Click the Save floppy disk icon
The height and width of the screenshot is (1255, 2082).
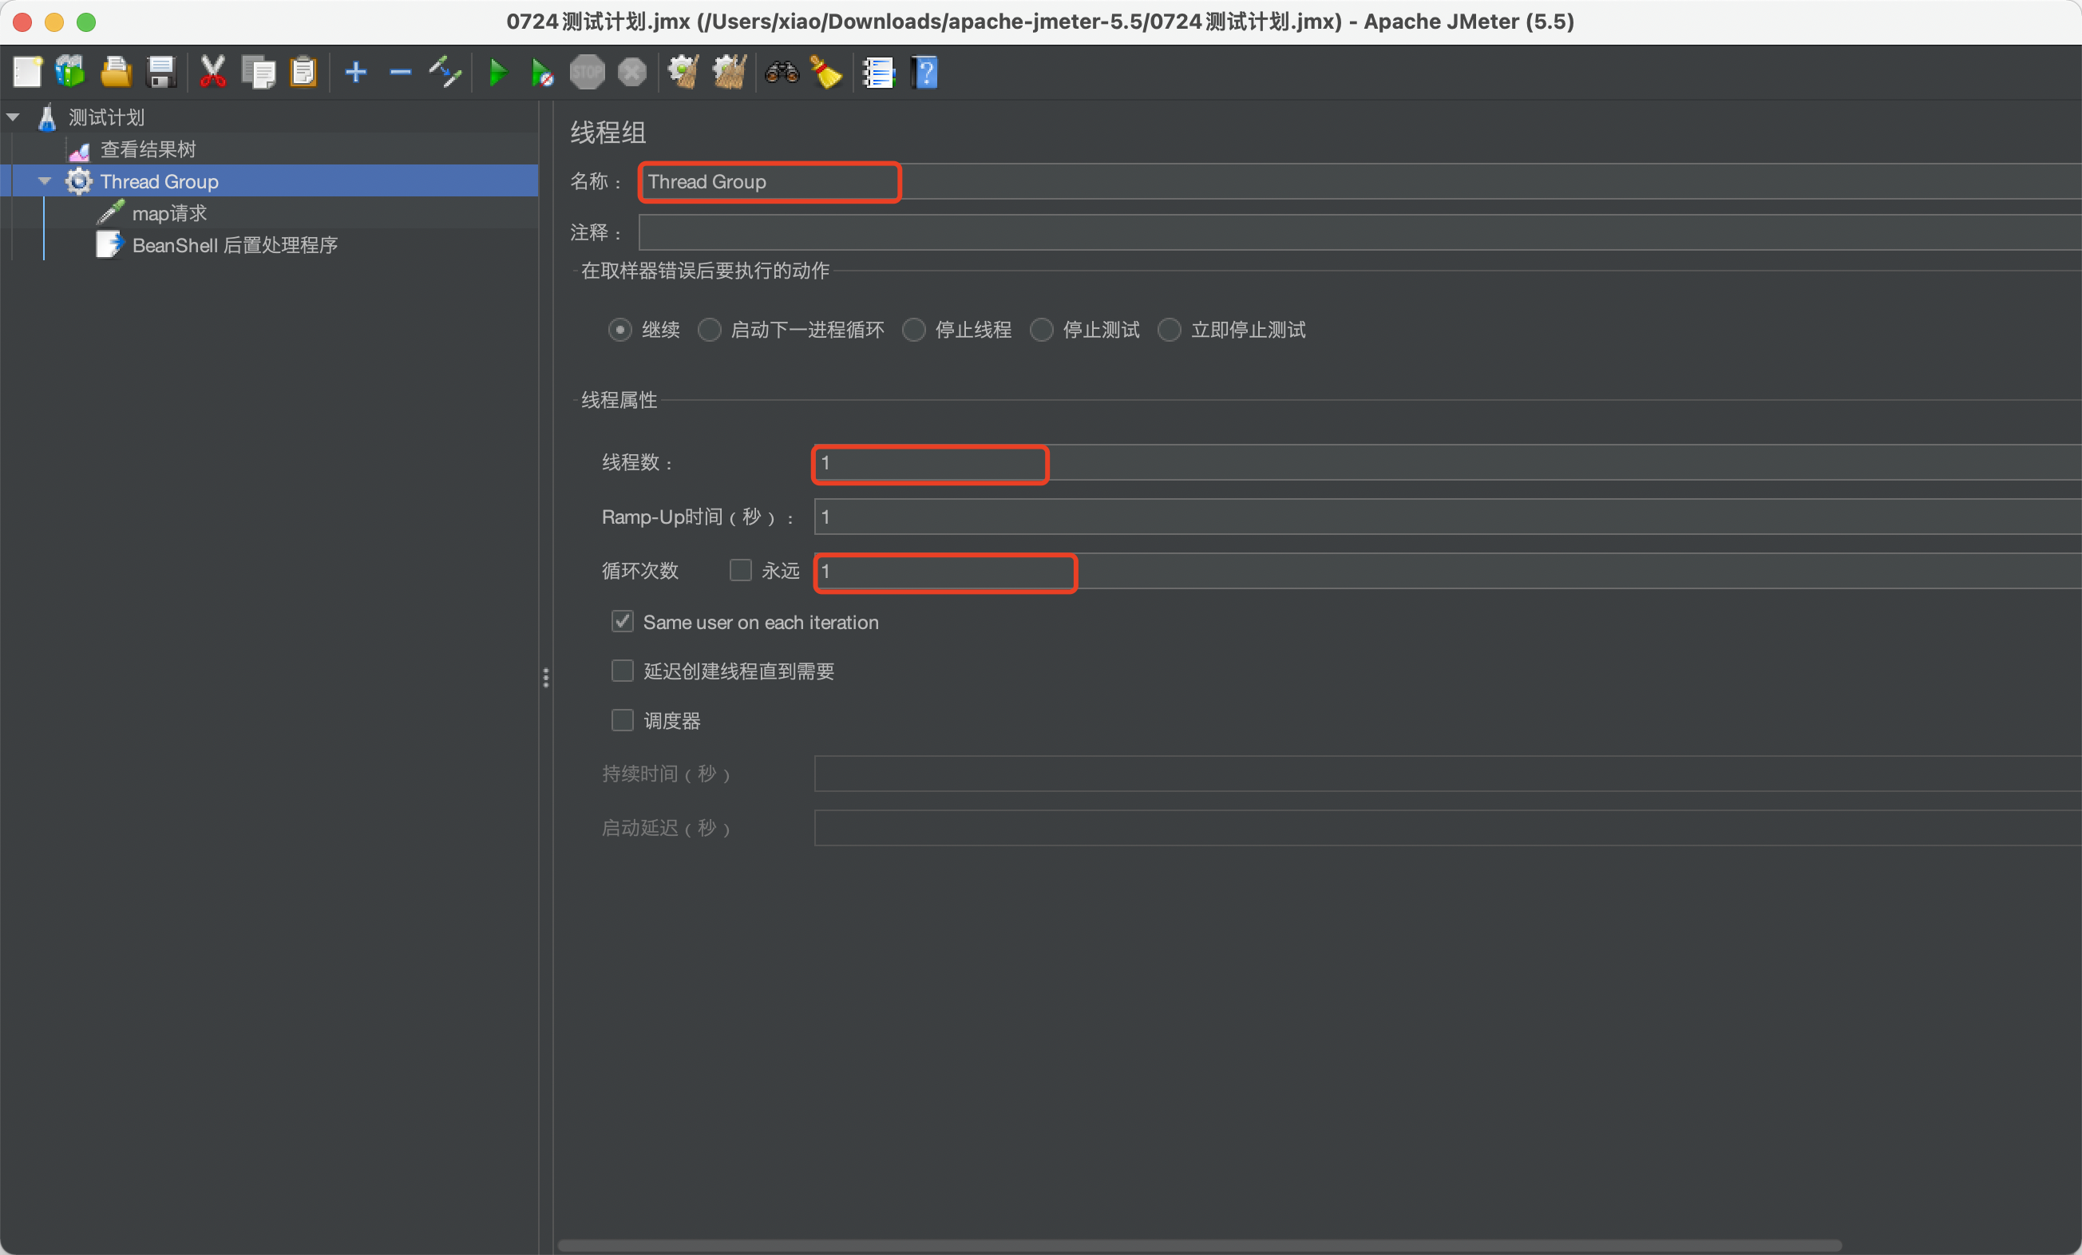(x=160, y=73)
